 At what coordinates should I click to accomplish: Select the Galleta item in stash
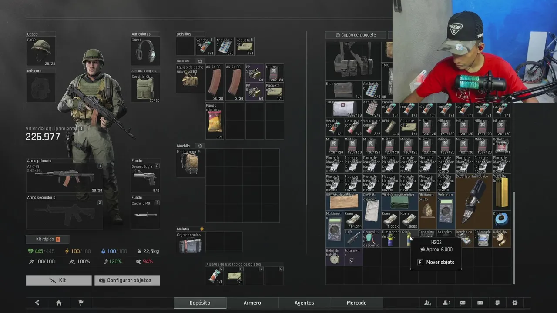coord(502,146)
